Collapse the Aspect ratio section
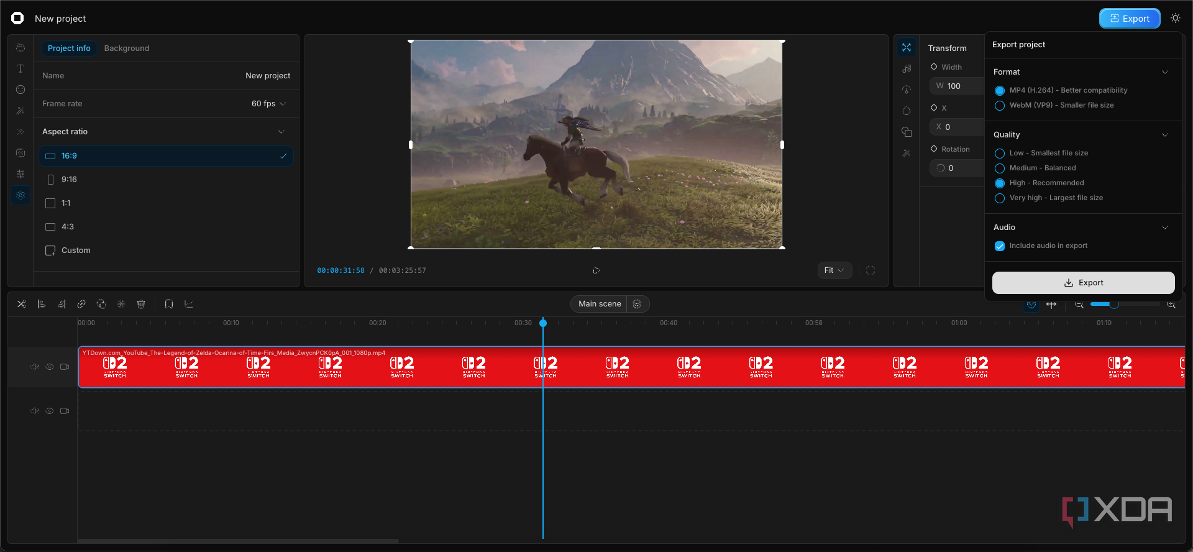The image size is (1193, 552). [x=281, y=132]
